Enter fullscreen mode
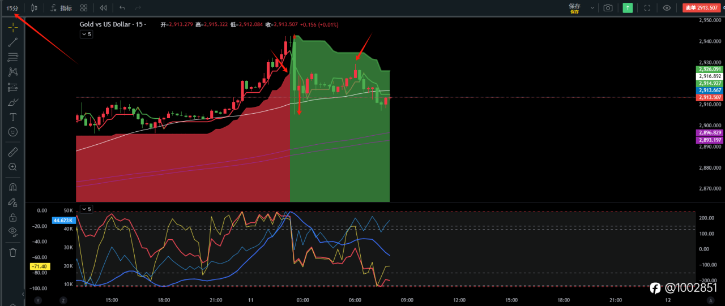 coord(647,8)
